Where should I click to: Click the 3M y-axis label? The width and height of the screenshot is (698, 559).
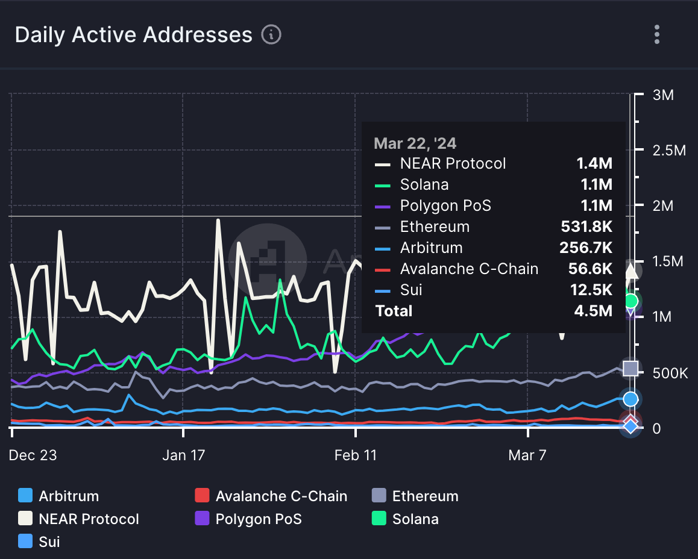click(663, 95)
